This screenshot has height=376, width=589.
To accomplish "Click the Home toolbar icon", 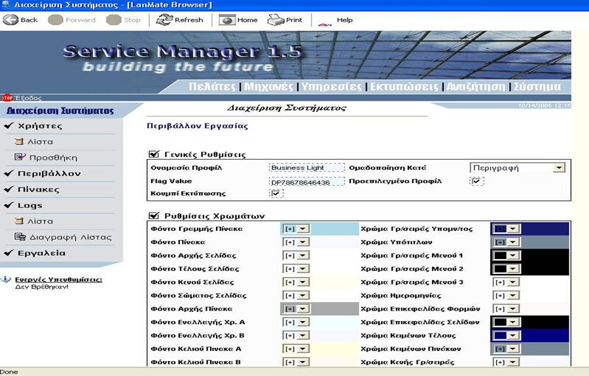I will click(x=227, y=20).
